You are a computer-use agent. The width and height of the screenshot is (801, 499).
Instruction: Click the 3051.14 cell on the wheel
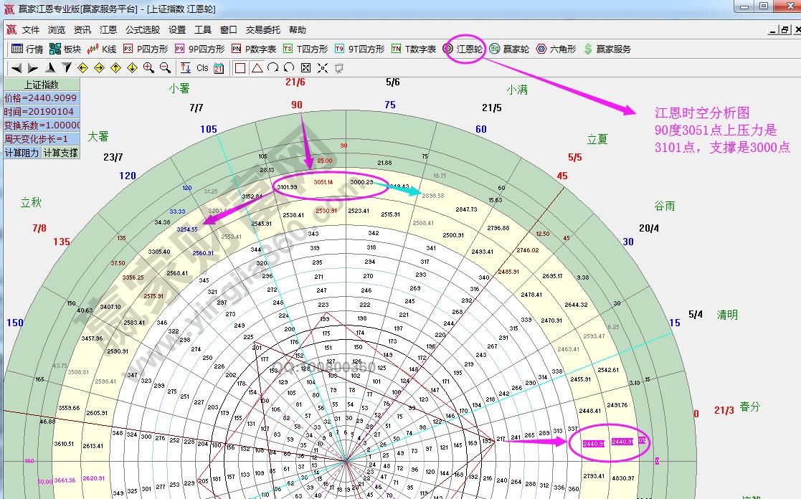click(x=323, y=182)
